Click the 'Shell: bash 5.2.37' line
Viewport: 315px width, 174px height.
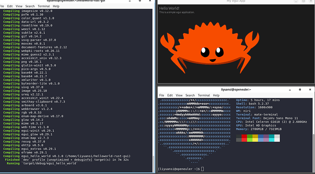[252, 104]
